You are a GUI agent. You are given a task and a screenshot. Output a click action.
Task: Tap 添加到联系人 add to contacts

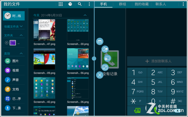157,61
